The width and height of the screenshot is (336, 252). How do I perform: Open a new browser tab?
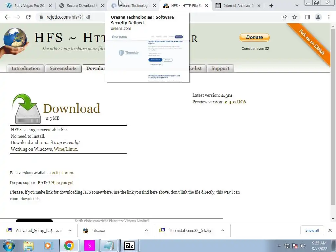pos(271,6)
